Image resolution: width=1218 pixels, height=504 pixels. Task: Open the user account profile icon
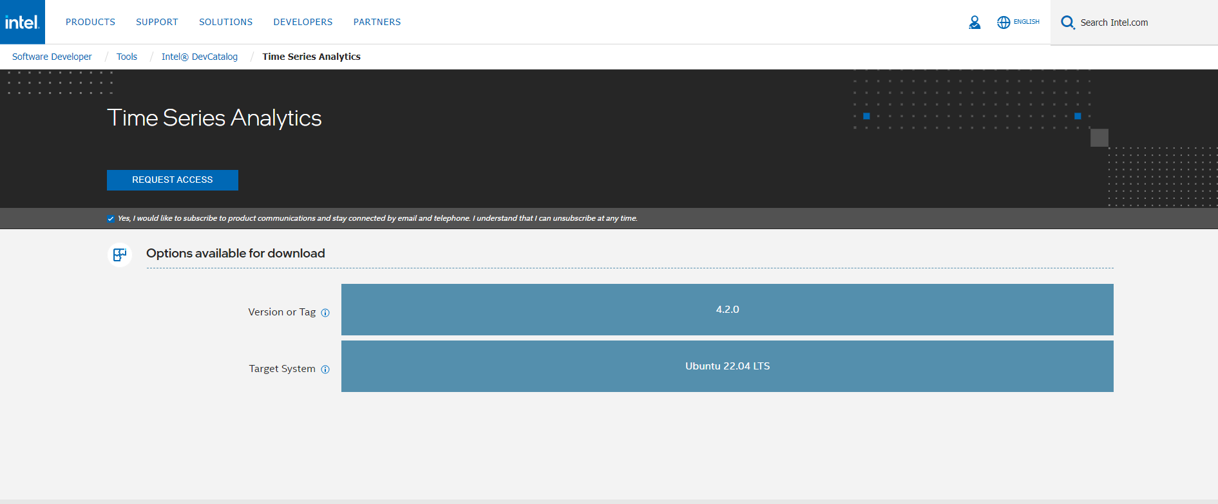pyautogui.click(x=975, y=23)
